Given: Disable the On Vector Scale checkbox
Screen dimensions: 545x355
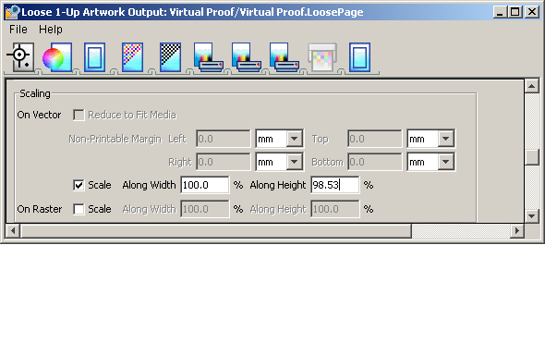Looking at the screenshot, I should [x=79, y=185].
